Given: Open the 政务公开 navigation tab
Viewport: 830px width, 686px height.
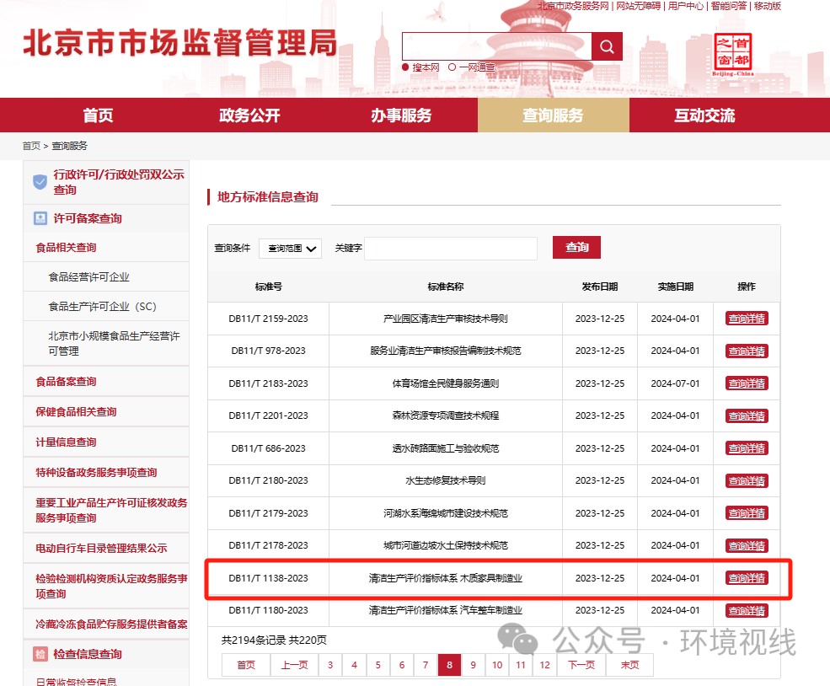Looking at the screenshot, I should [x=250, y=115].
